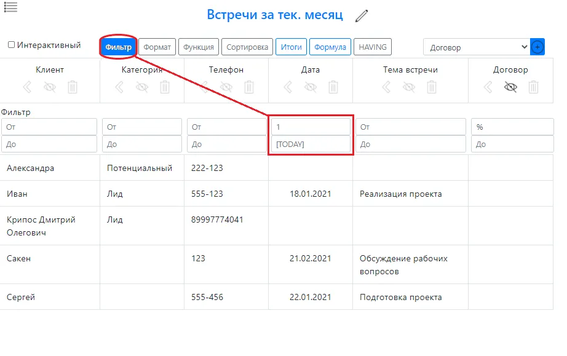Open the hamburger menu icon
The width and height of the screenshot is (567, 356).
click(x=10, y=7)
